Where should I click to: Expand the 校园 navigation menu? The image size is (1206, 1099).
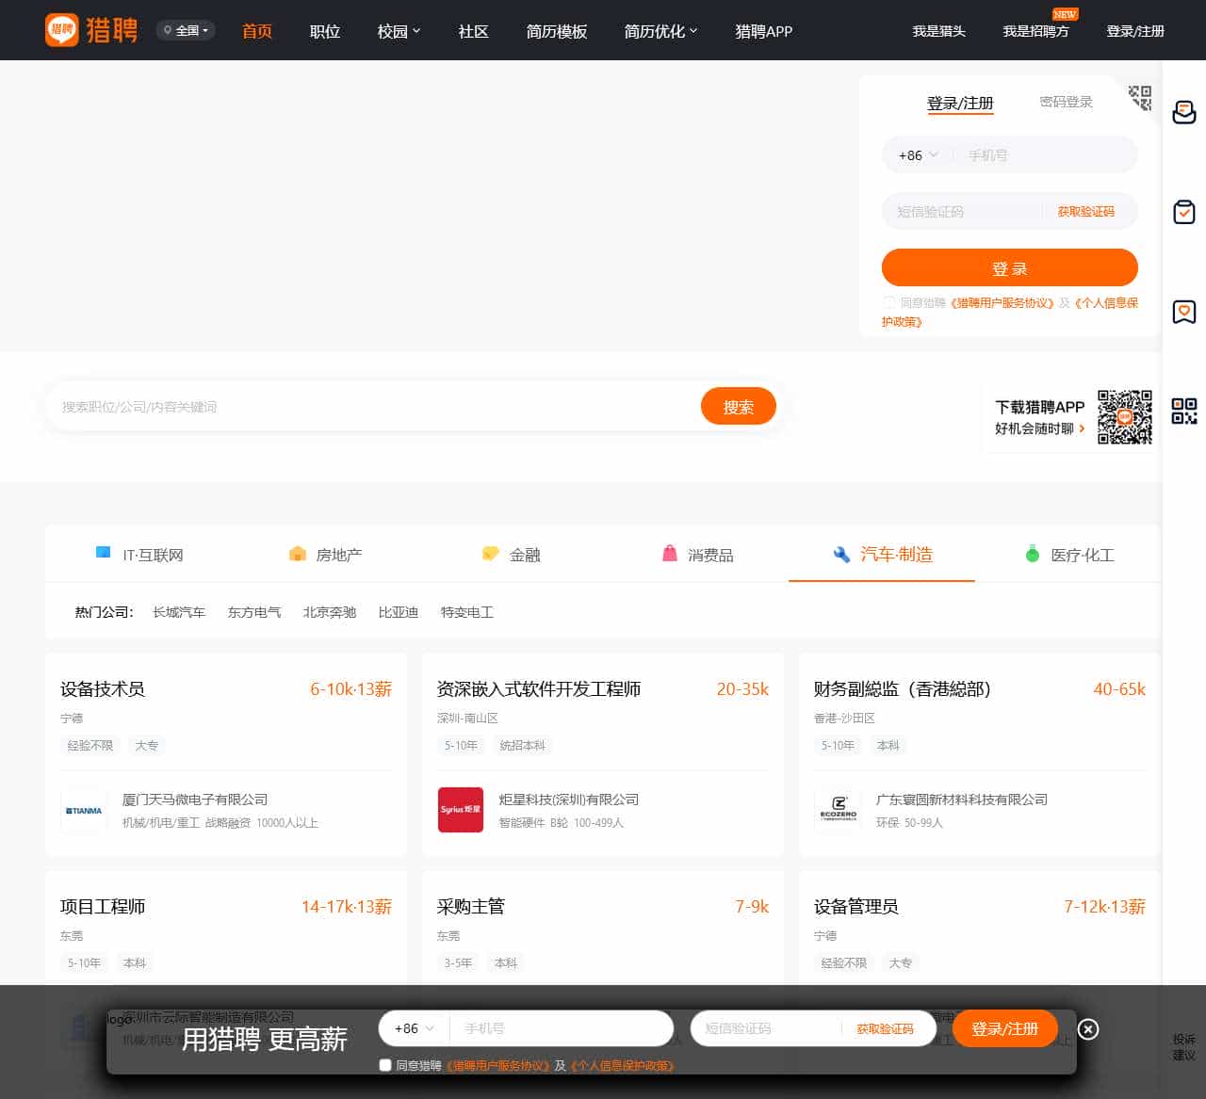399,31
